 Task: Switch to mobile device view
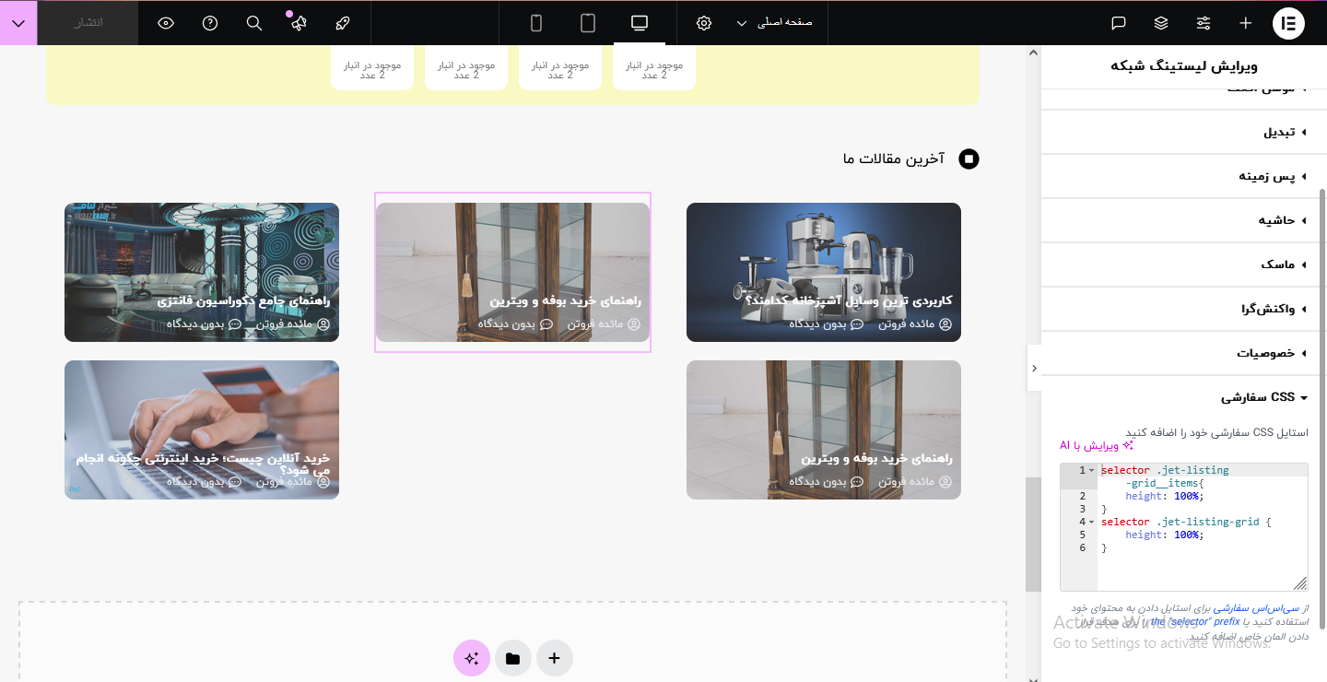point(536,23)
